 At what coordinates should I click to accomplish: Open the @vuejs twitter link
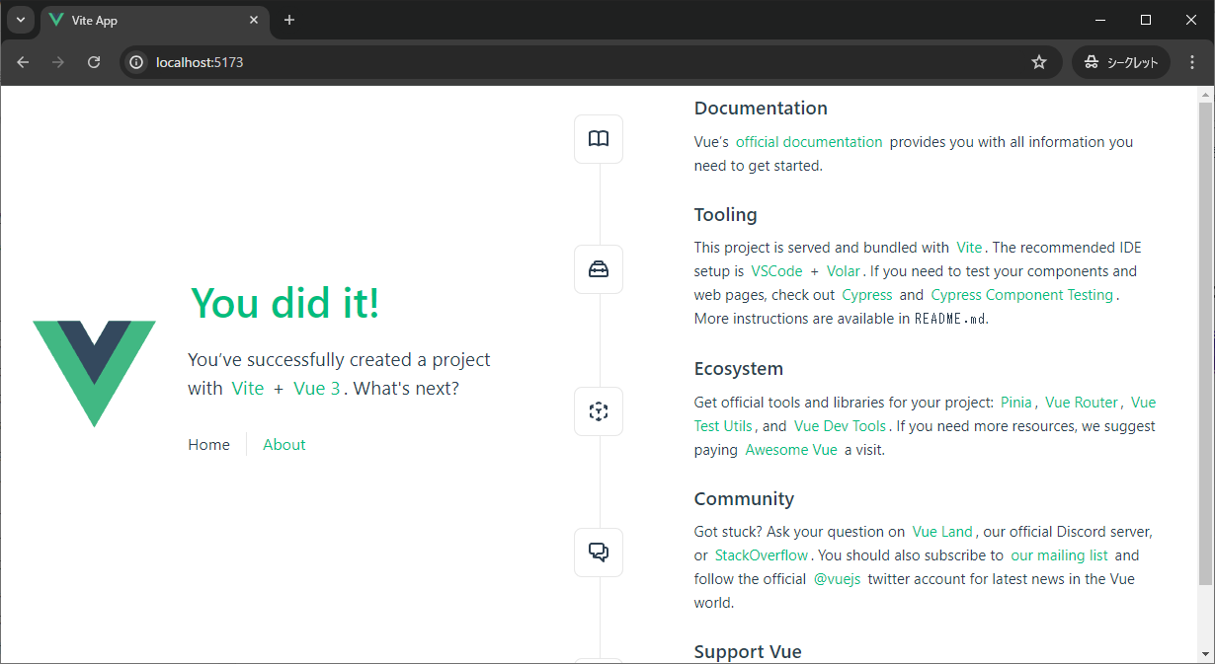[x=838, y=579]
